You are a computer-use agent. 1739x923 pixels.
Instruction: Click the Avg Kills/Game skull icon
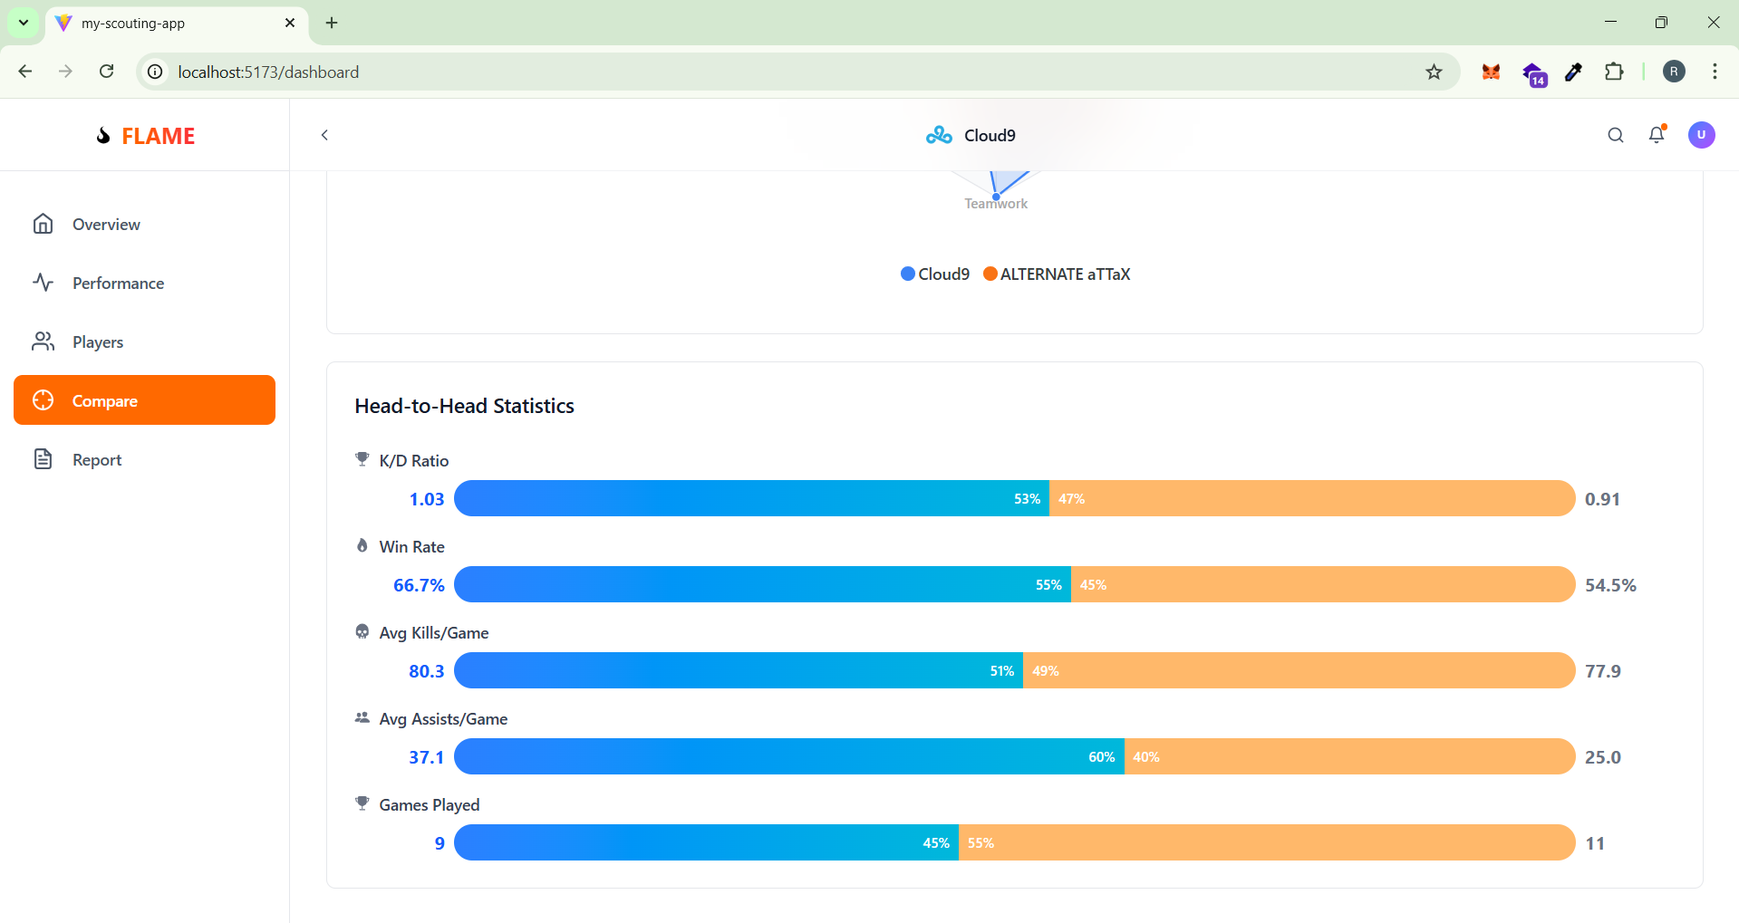coord(362,631)
